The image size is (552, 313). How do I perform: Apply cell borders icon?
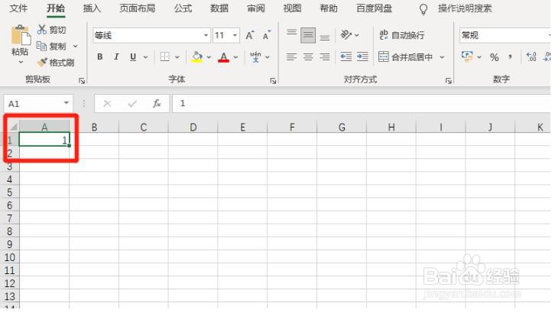pyautogui.click(x=164, y=56)
